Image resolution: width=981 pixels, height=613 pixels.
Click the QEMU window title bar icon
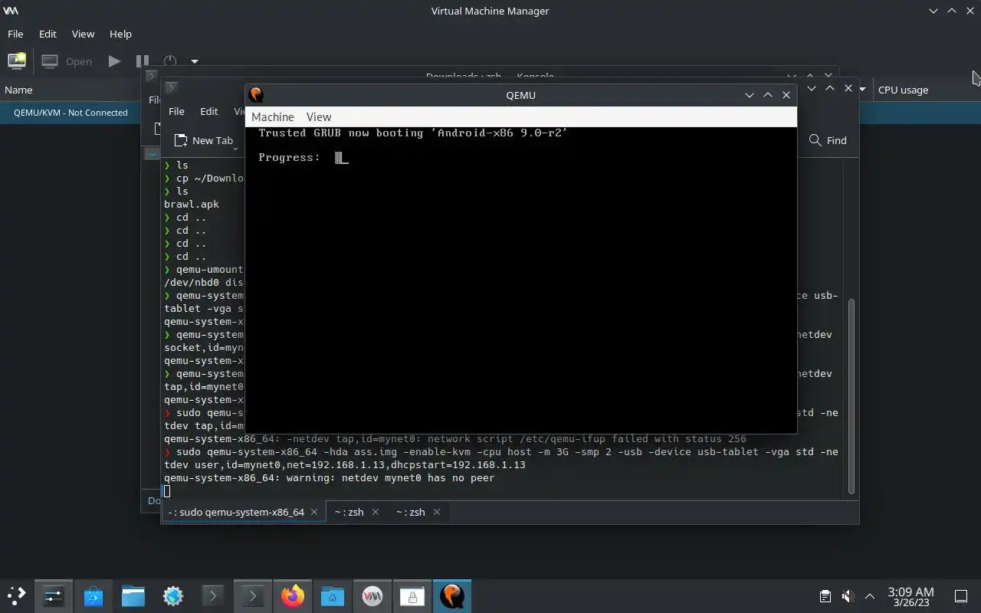[256, 95]
